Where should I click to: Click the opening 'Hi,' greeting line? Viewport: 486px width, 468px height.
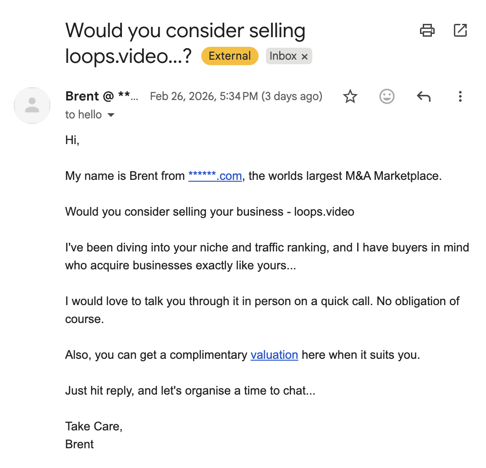coord(72,140)
